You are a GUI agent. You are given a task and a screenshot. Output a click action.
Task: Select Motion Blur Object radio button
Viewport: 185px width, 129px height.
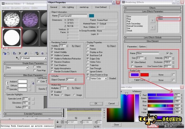pos(62,95)
